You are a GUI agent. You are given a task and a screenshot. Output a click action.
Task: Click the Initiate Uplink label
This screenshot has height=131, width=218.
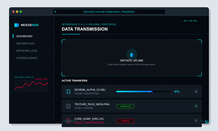point(132,60)
